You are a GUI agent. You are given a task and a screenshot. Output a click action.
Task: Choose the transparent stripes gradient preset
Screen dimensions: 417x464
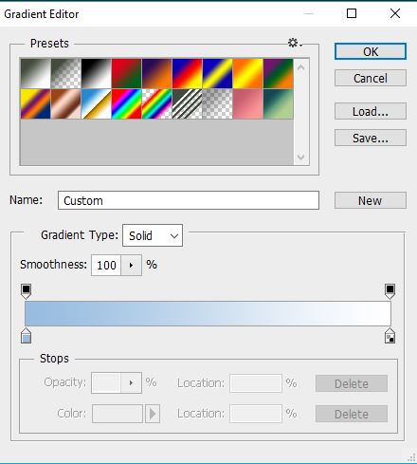tap(187, 103)
